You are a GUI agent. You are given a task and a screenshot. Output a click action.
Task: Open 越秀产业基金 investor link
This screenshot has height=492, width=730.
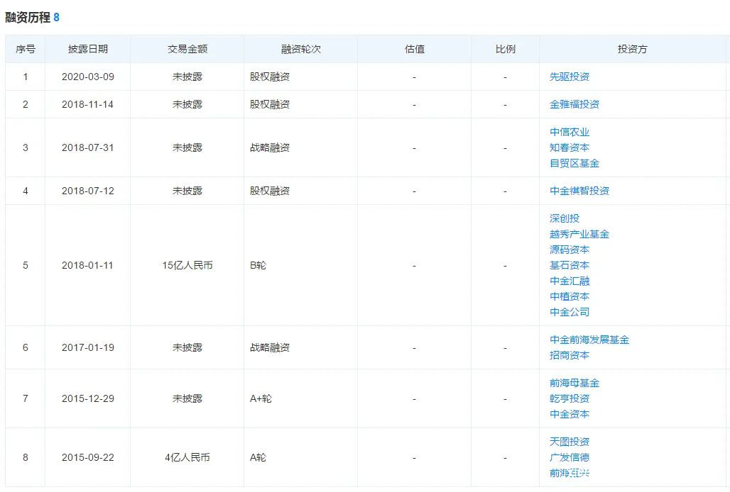[579, 234]
